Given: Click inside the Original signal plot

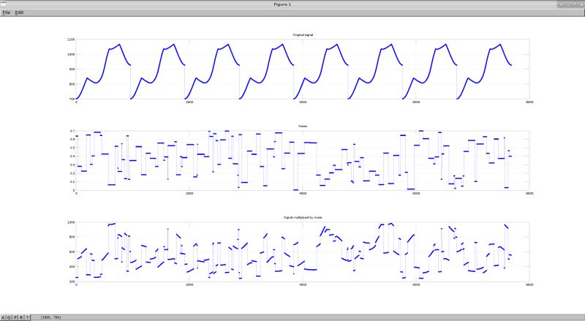Looking at the screenshot, I should 303,69.
